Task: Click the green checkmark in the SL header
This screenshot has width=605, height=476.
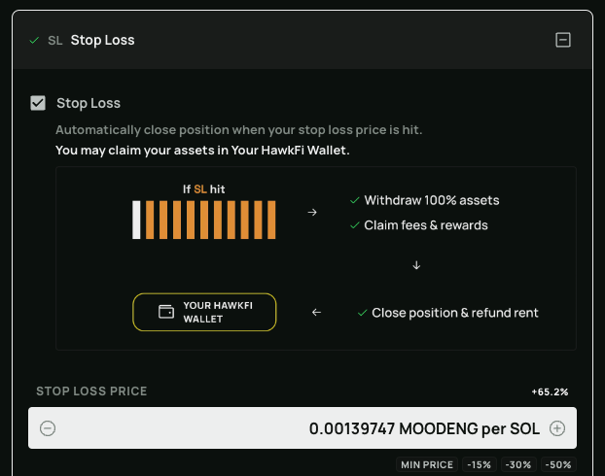Action: (34, 41)
